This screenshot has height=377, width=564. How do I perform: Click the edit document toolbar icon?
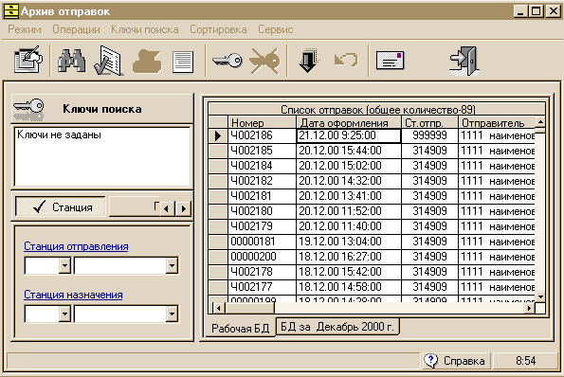click(28, 60)
